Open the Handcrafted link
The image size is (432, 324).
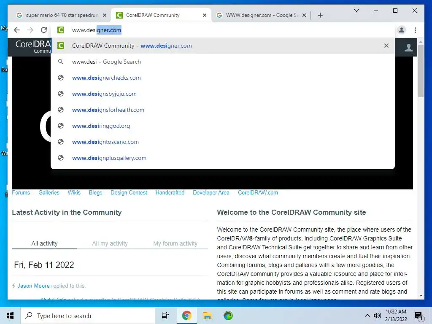(170, 192)
